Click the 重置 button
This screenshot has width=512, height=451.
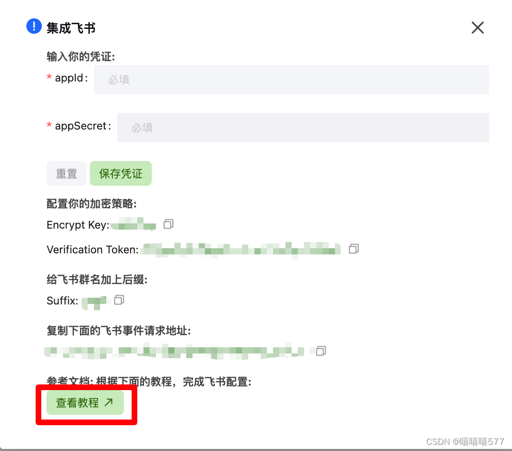coord(67,173)
